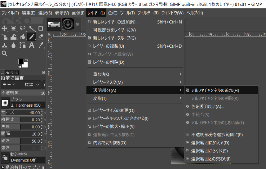Select the Bucket Fill tool

coord(23,37)
